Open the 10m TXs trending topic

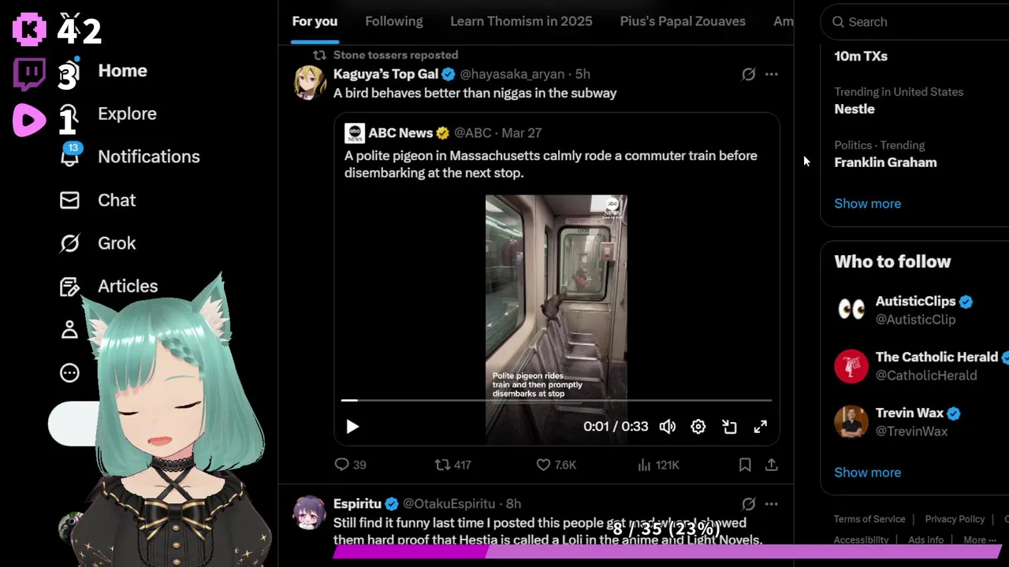click(x=861, y=56)
